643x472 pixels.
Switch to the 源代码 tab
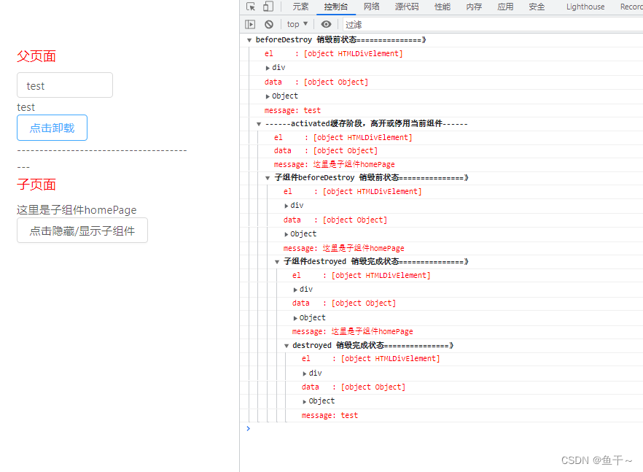pyautogui.click(x=406, y=7)
